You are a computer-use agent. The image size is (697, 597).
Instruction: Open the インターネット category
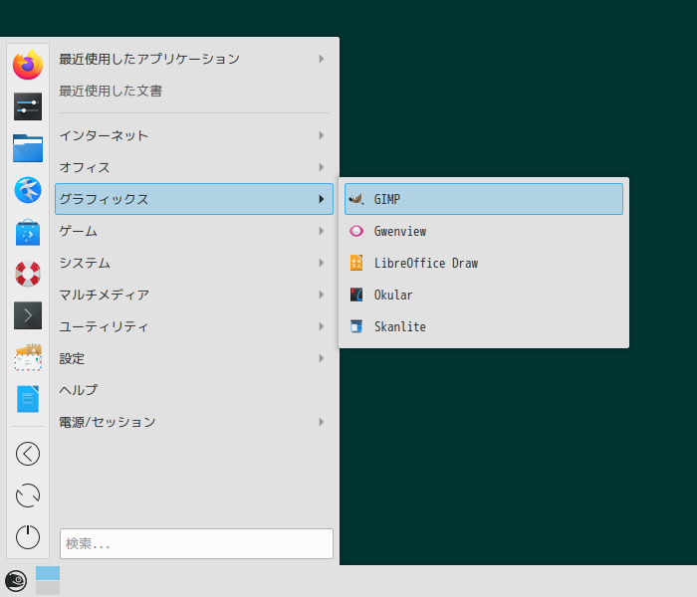[x=194, y=135]
